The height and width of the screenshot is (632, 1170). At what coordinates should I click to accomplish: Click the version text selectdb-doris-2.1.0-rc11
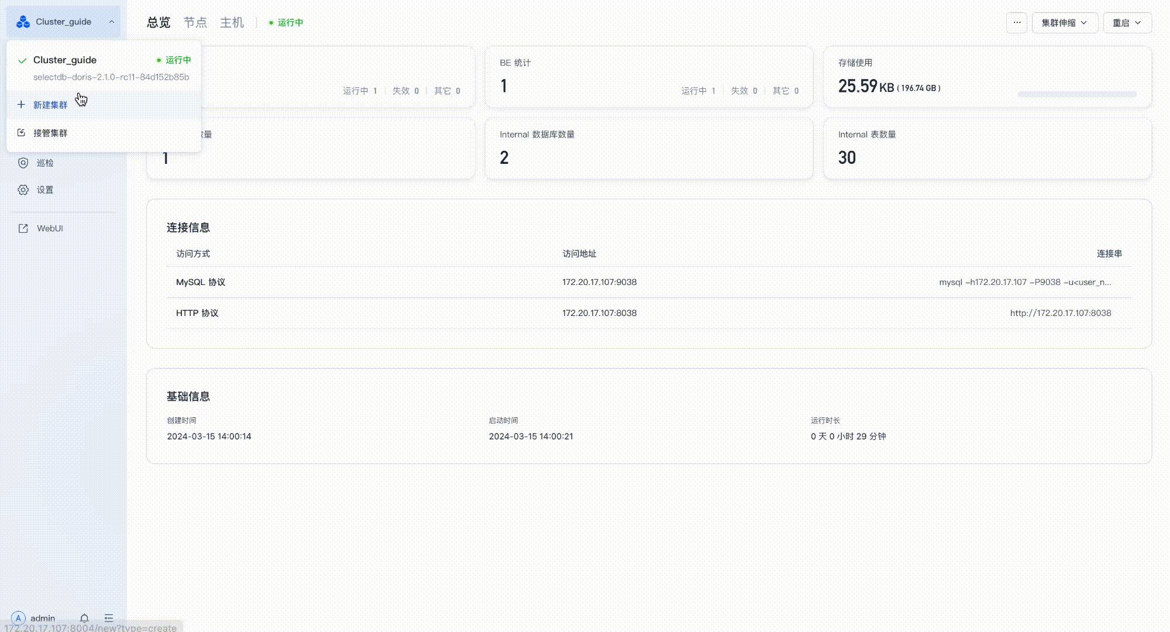[x=111, y=77]
